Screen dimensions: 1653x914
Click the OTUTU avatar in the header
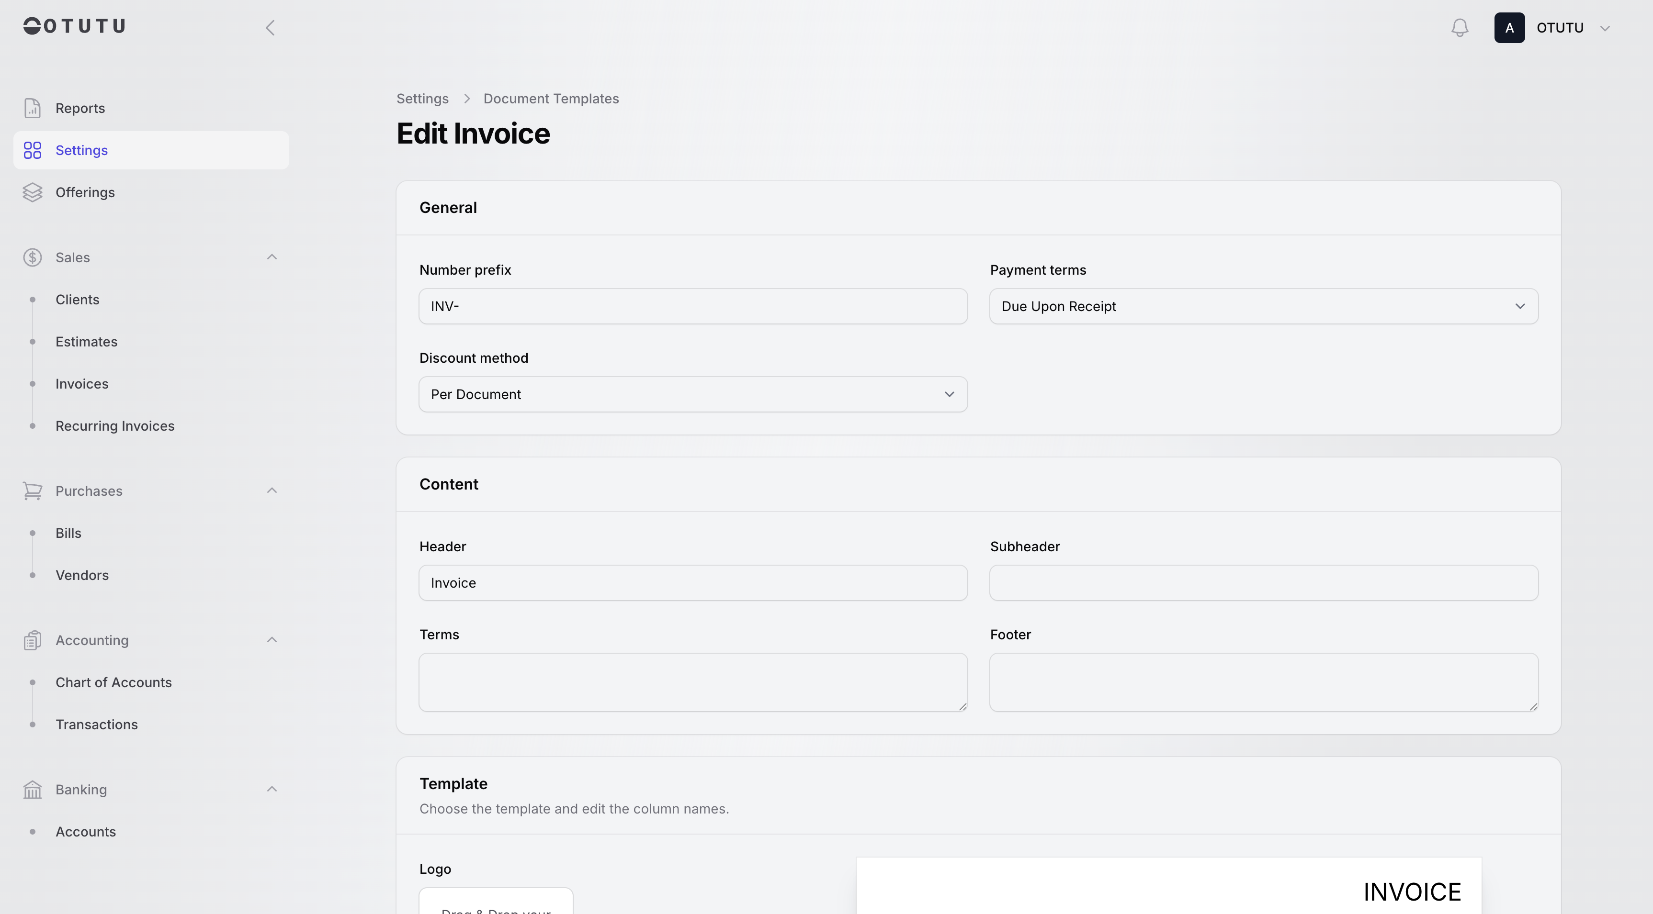tap(1508, 28)
